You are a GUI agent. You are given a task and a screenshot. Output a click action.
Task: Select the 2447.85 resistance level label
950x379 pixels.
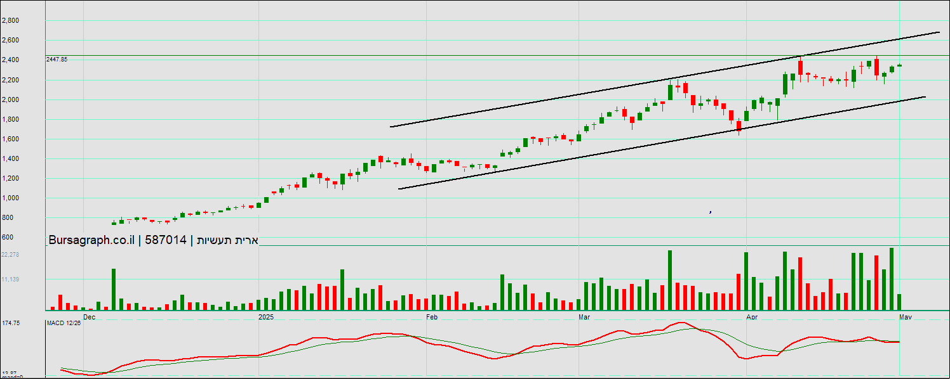[57, 59]
